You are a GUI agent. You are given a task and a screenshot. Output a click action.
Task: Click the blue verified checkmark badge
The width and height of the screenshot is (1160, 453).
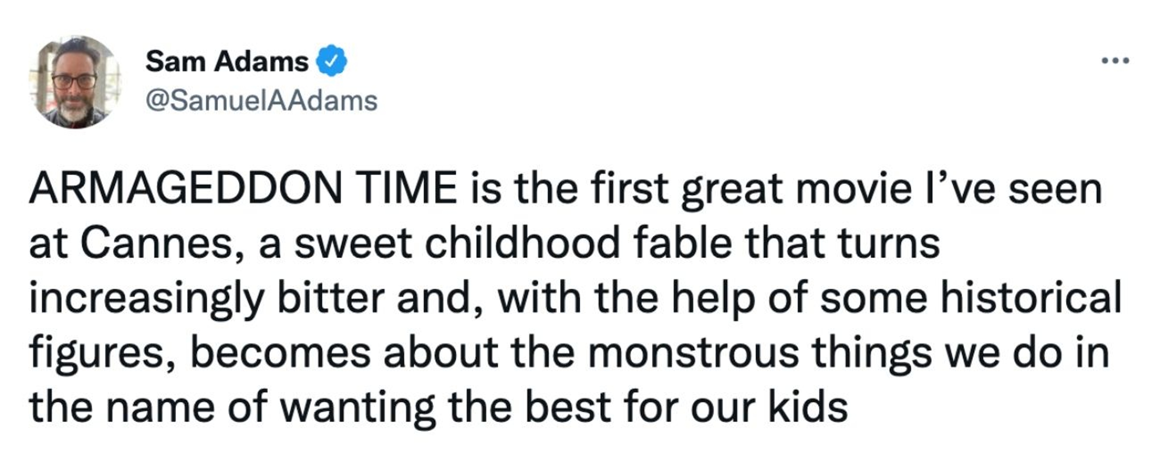(332, 61)
